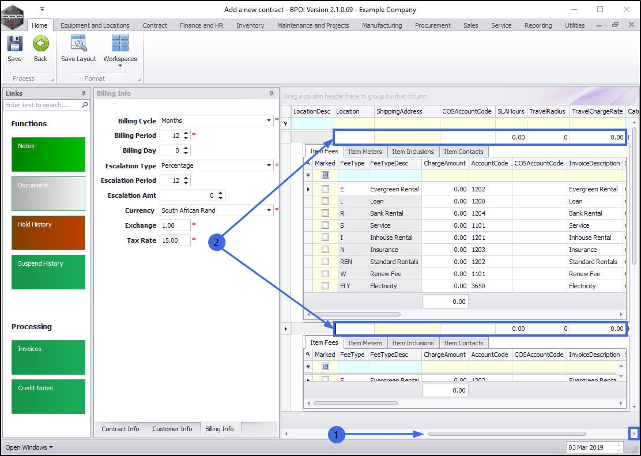Tick the Marked checkbox for Bank Rental
Screen dimensions: 641x456
tap(325, 213)
